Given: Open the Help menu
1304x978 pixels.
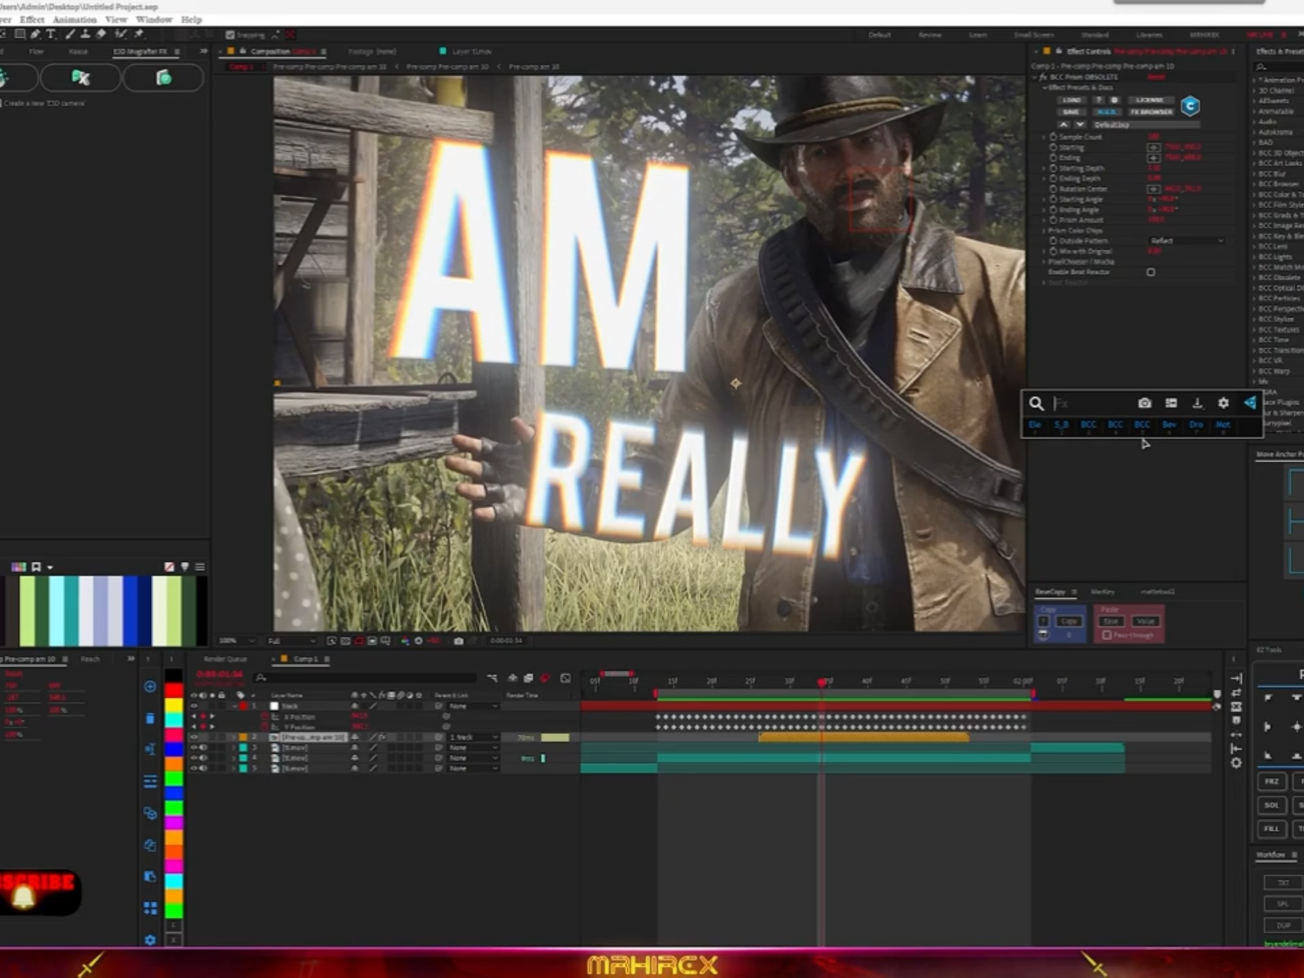Looking at the screenshot, I should click(191, 20).
